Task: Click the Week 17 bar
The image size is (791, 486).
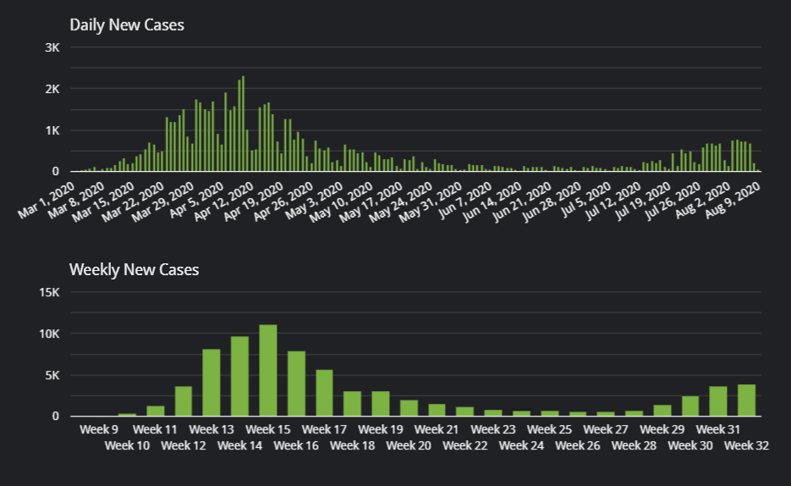Action: 325,393
